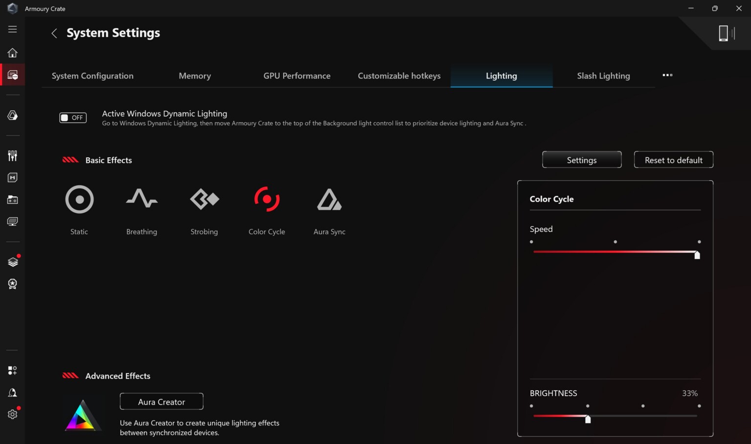Switch to the System Configuration tab

coord(92,76)
